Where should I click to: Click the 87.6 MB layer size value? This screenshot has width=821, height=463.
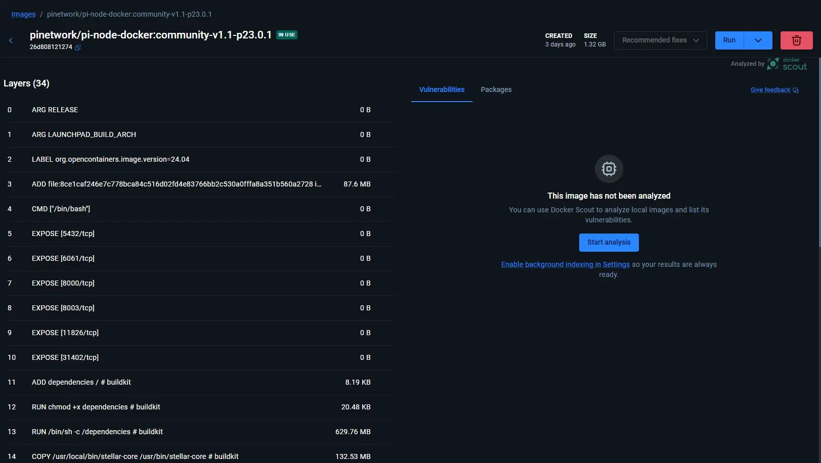357,184
